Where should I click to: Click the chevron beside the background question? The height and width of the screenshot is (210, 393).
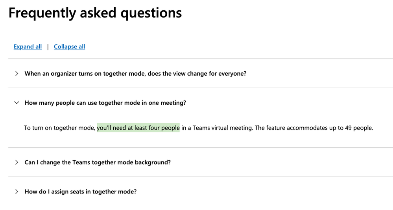(17, 162)
